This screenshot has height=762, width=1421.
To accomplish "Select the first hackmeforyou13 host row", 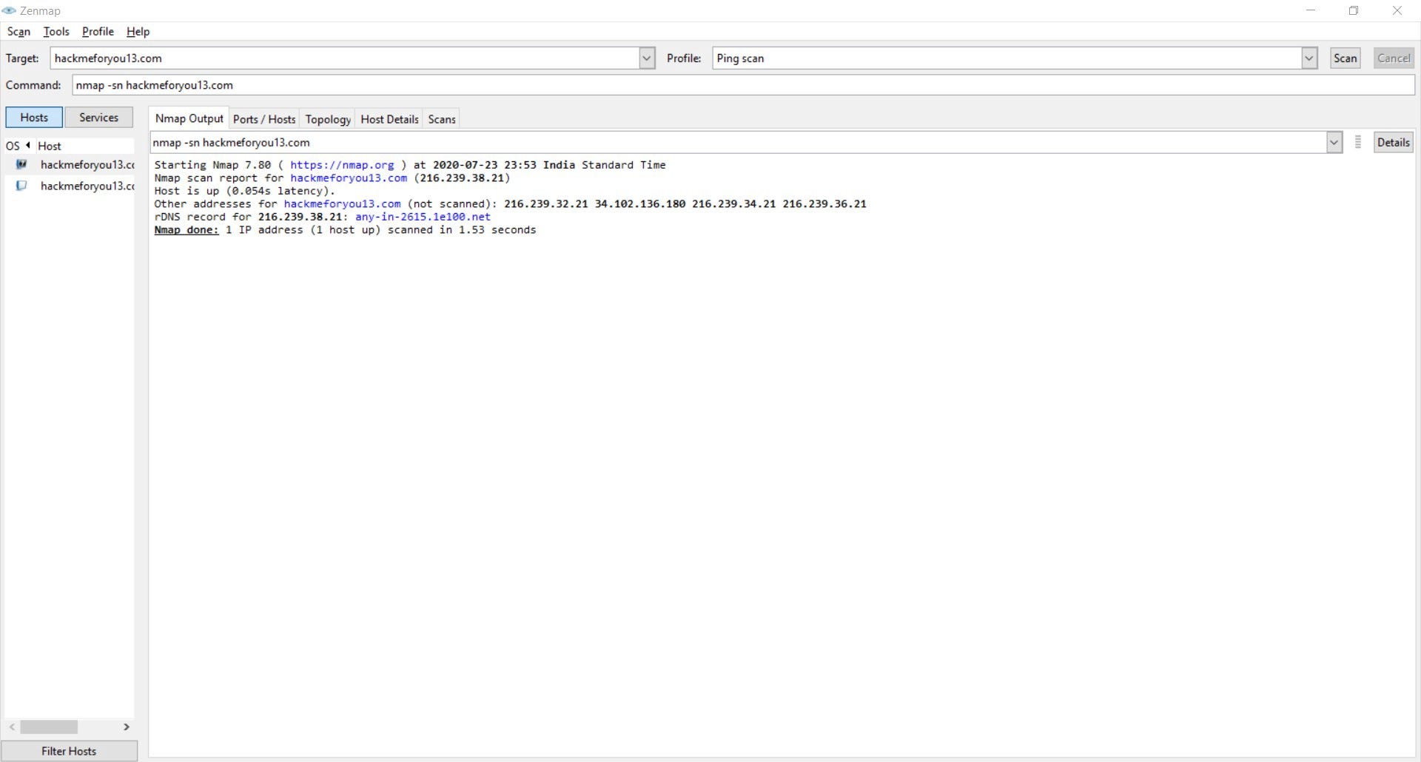I will 69,164.
